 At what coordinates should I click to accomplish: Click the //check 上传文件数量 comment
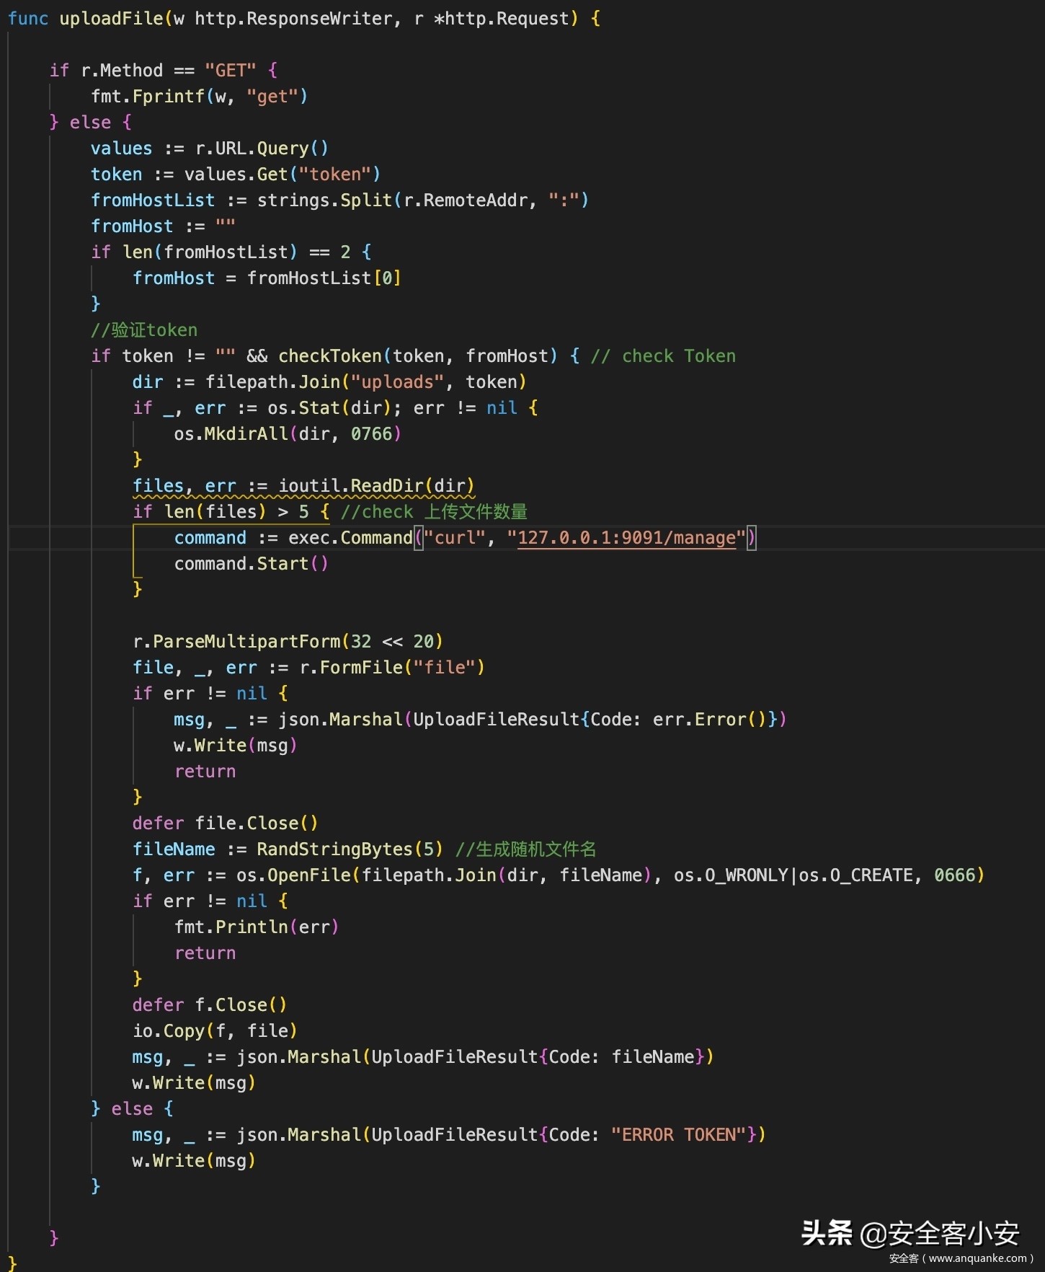[434, 512]
